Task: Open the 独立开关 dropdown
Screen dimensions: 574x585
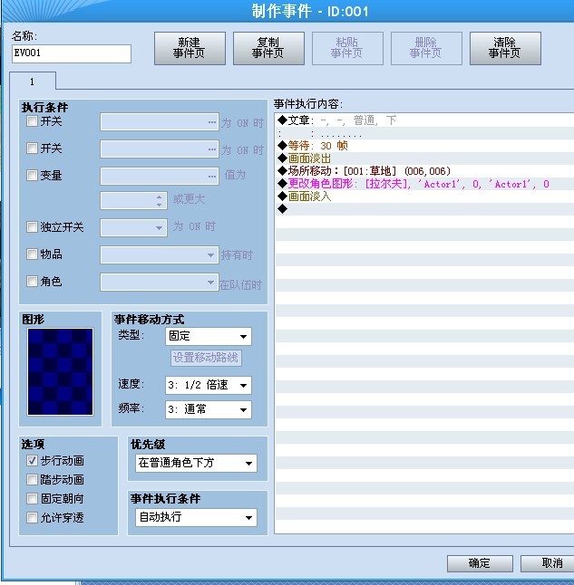Action: tap(133, 227)
